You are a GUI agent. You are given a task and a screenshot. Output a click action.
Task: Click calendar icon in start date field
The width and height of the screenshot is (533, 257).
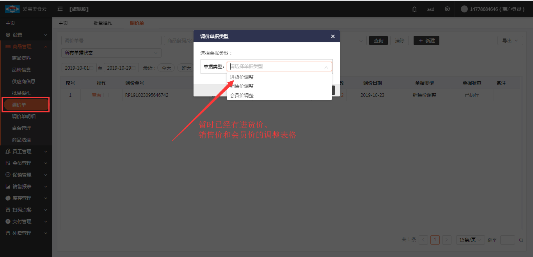pyautogui.click(x=91, y=68)
